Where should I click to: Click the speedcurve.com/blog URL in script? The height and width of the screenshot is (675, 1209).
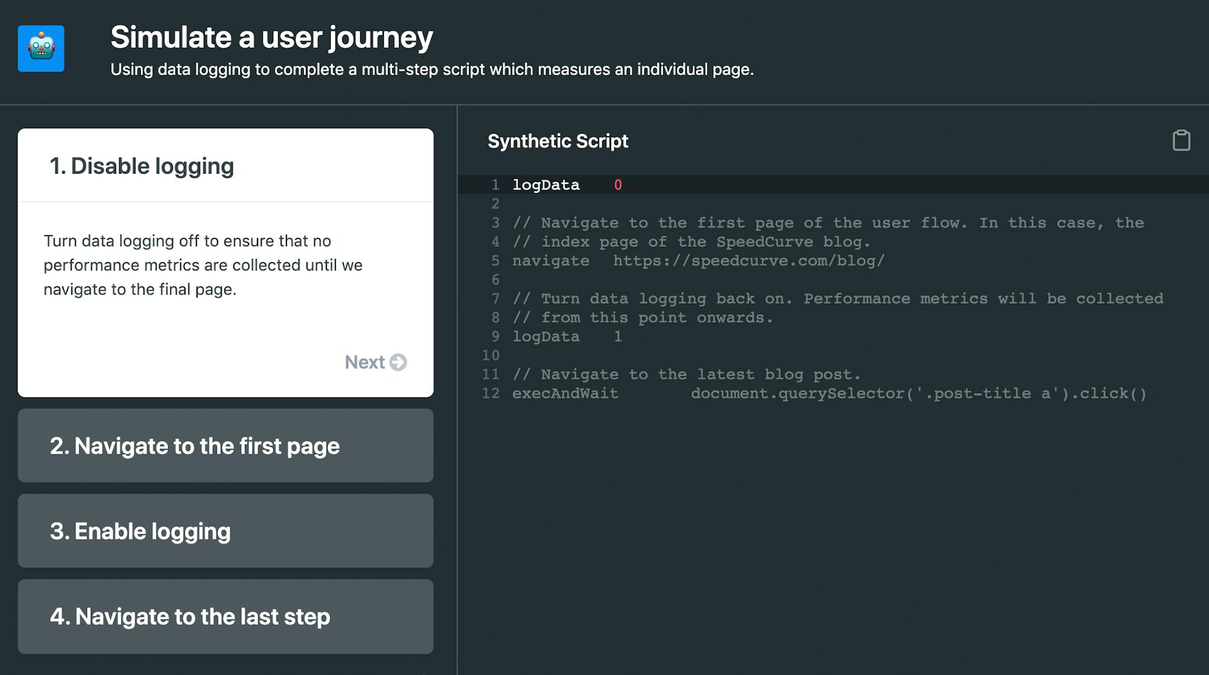(748, 261)
